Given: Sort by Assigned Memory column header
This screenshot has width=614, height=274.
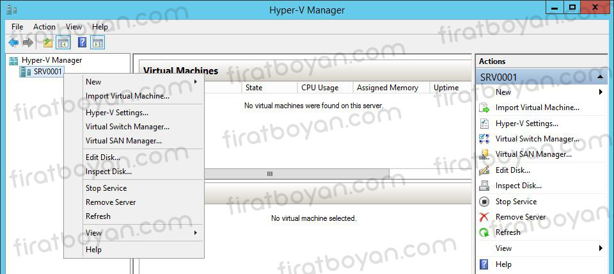Looking at the screenshot, I should tap(391, 88).
